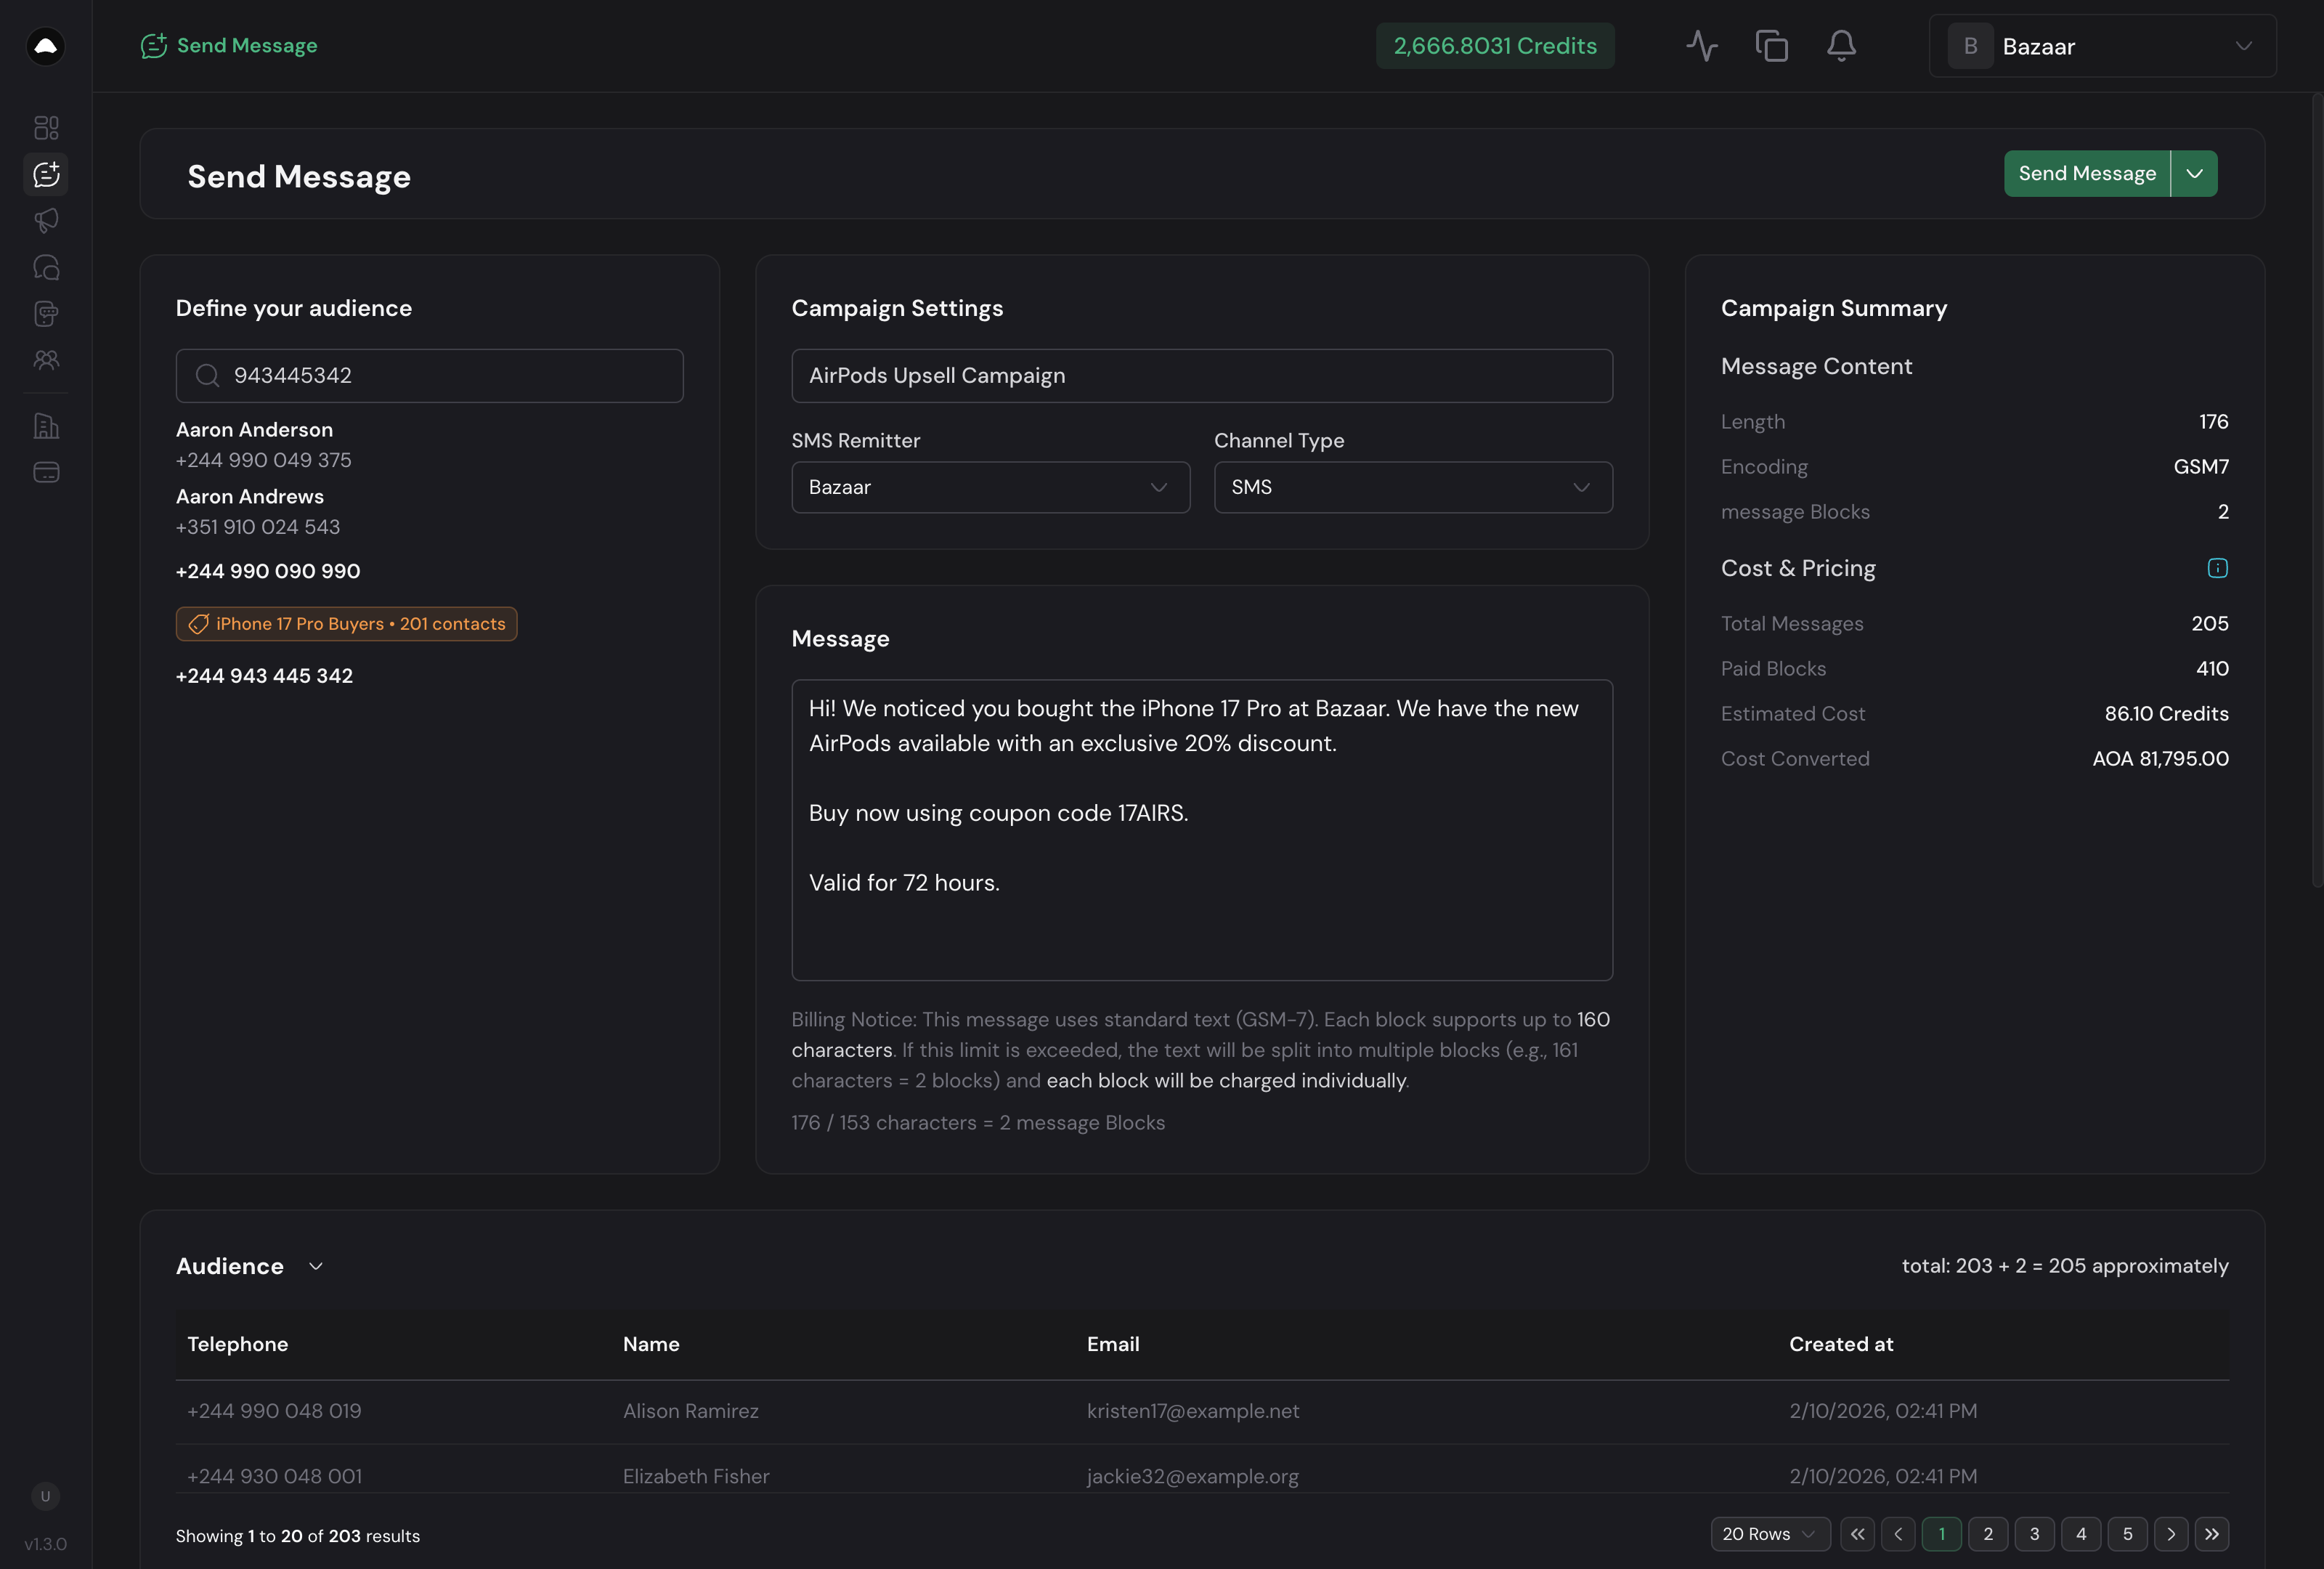Go to page 5 in pagination
Screen dimensions: 2324x1569
2128,1534
